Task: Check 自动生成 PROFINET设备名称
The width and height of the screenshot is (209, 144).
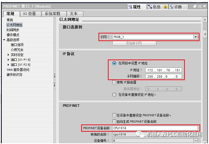Action: (114, 121)
